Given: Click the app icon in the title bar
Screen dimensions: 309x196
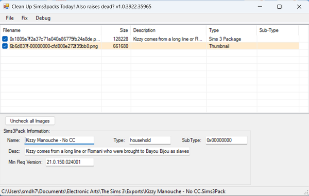Looking at the screenshot, I should pos(6,7).
